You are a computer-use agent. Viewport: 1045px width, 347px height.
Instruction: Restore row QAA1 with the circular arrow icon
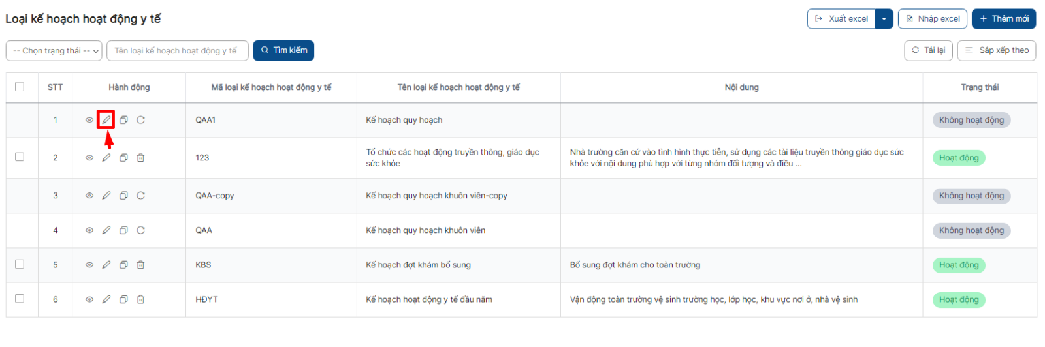click(x=140, y=120)
